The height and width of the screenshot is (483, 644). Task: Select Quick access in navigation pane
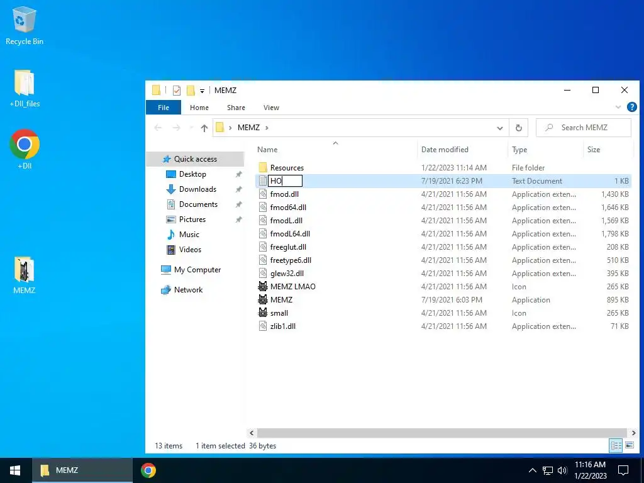[195, 159]
